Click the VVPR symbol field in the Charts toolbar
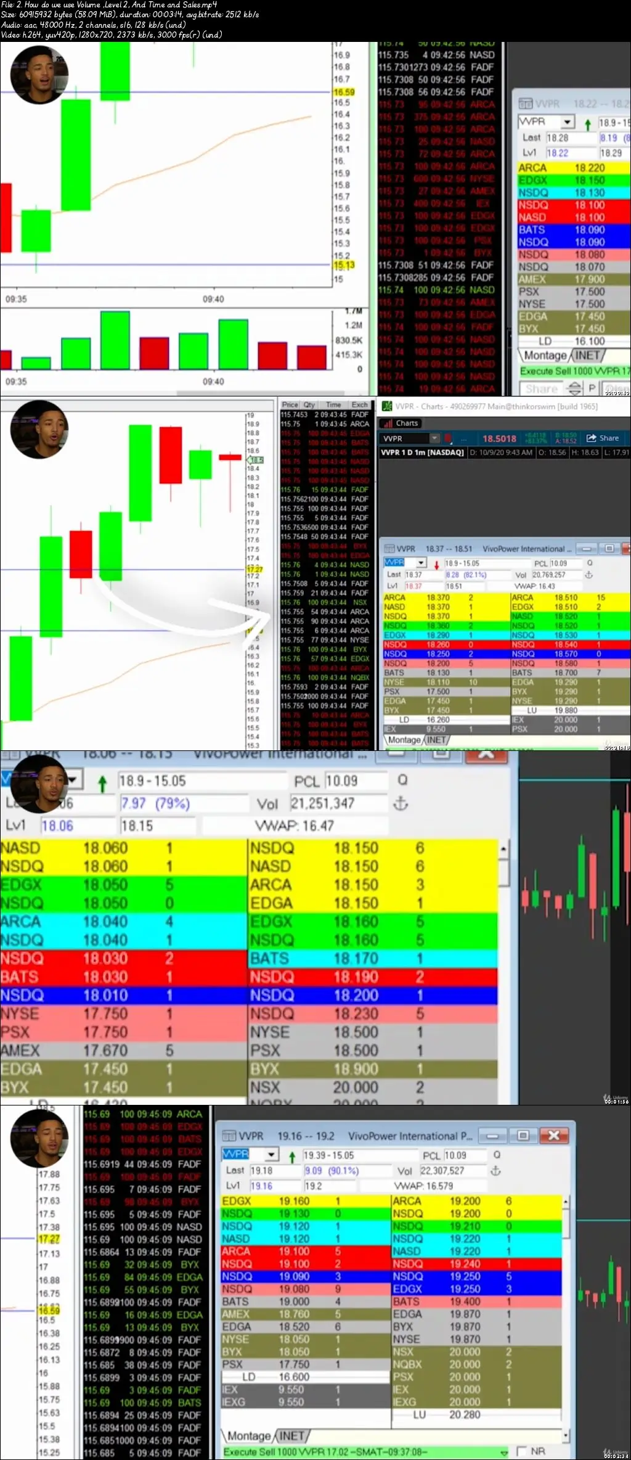Image resolution: width=631 pixels, height=1460 pixels. click(404, 438)
